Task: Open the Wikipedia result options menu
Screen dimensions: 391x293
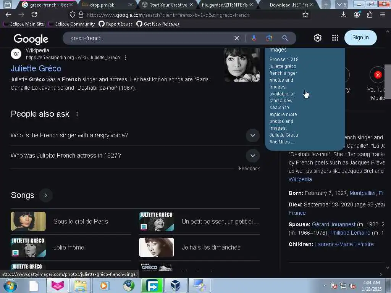Action: (126, 58)
